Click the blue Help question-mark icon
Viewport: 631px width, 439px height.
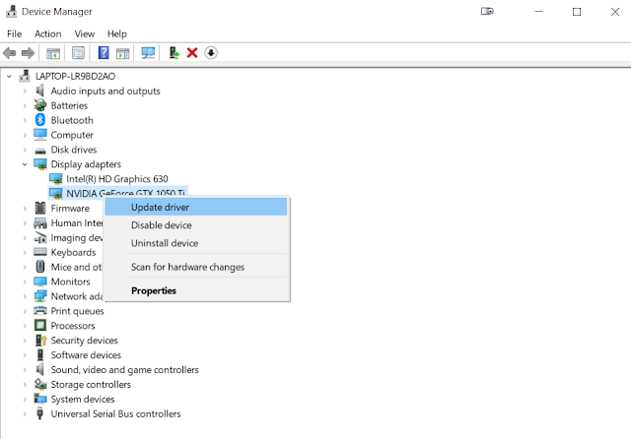point(104,52)
